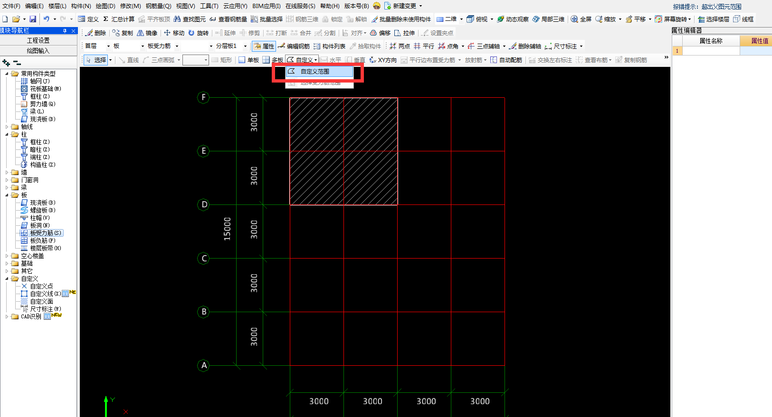Open 编辑钢筋 rebar editing

pos(294,46)
